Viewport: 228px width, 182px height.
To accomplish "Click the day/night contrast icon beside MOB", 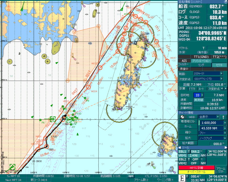I will click(182, 117).
